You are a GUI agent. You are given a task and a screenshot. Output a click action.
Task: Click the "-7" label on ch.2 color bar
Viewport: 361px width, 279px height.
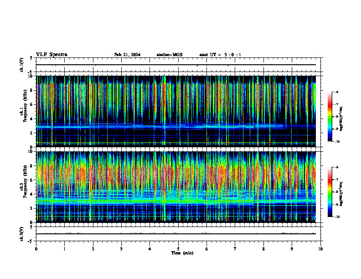[x=336, y=180]
